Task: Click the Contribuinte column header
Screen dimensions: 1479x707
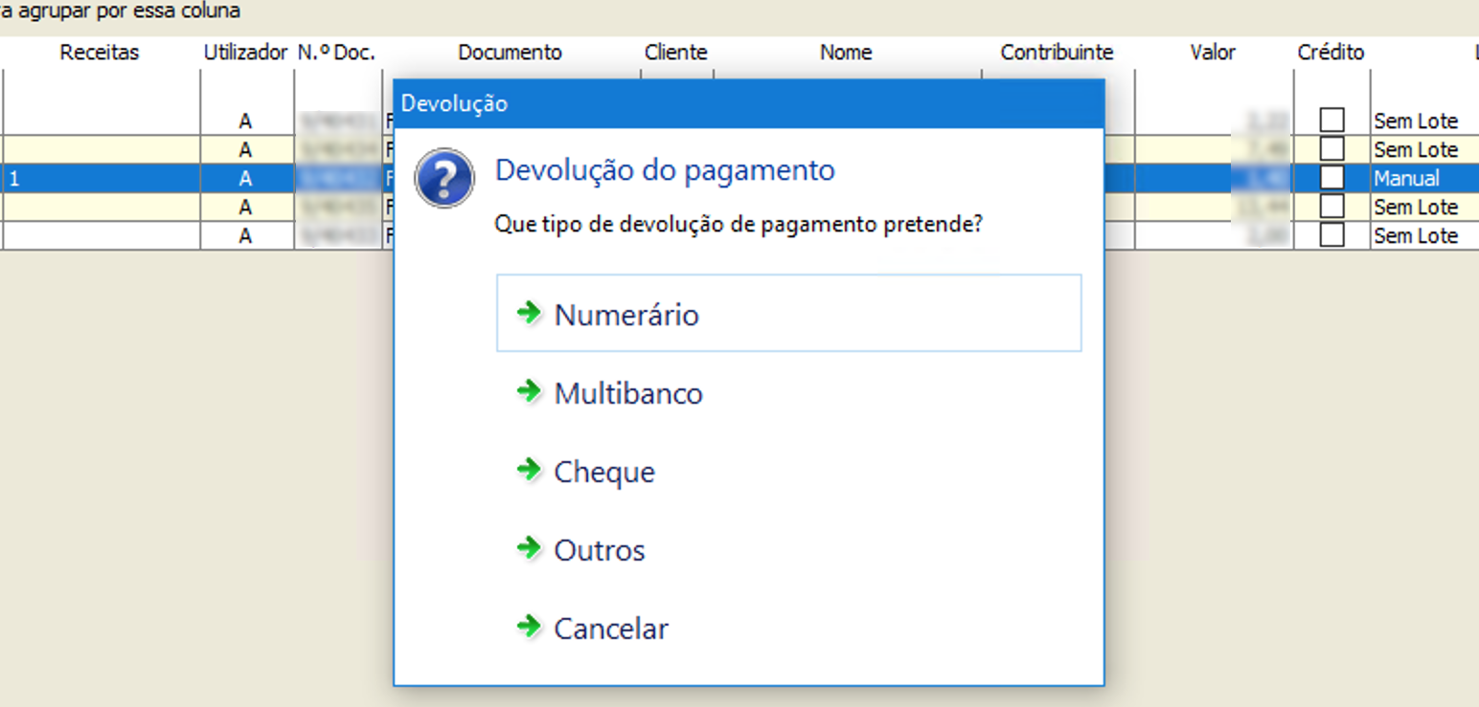Action: [x=1057, y=53]
